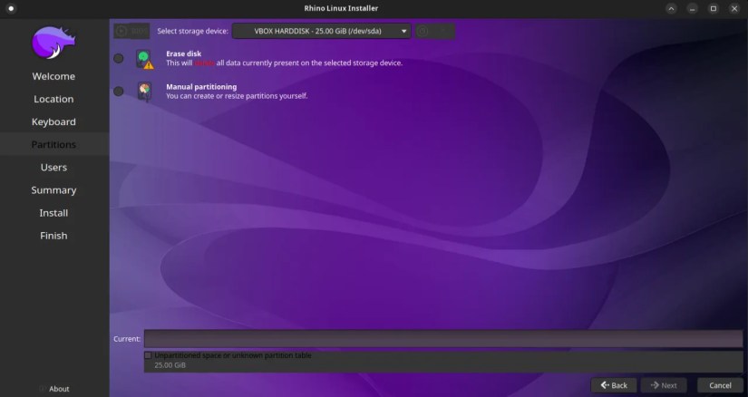This screenshot has width=748, height=397.
Task: Click the 'Erase disk' title text
Action: (x=184, y=53)
